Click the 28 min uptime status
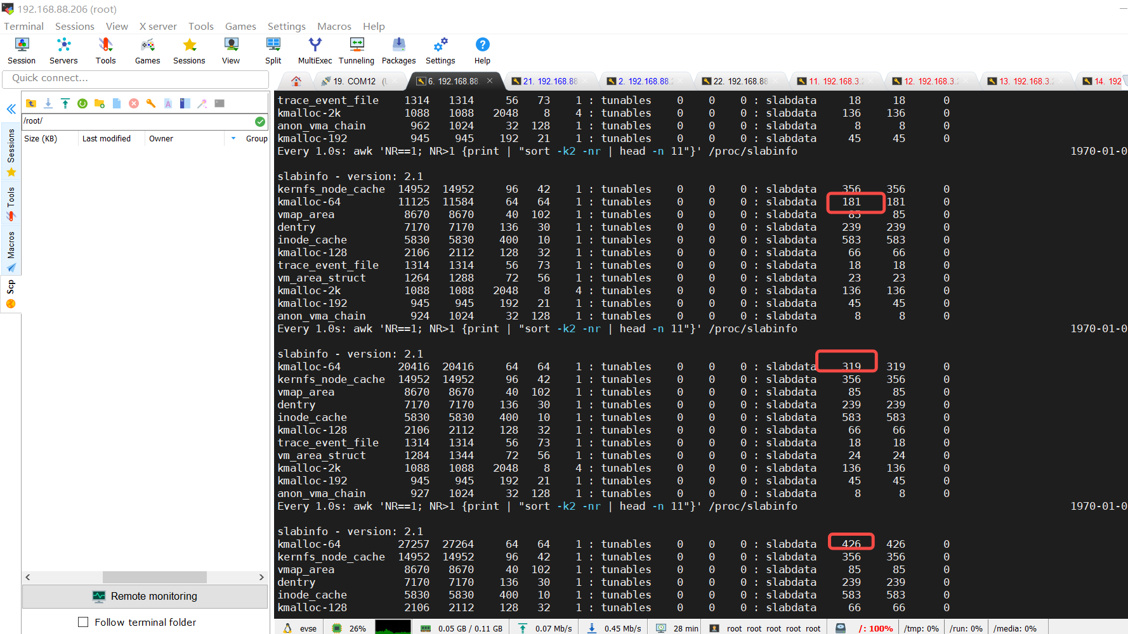The image size is (1128, 634). pos(678,628)
